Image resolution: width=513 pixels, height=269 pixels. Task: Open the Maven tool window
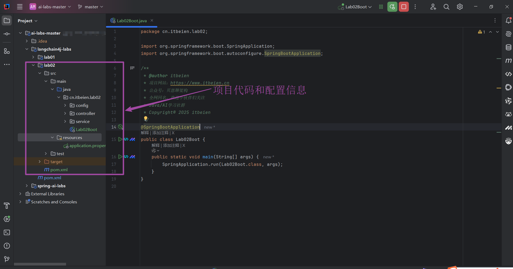[508, 61]
